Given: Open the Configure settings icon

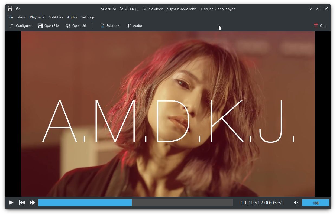Looking at the screenshot, I should click(12, 25).
